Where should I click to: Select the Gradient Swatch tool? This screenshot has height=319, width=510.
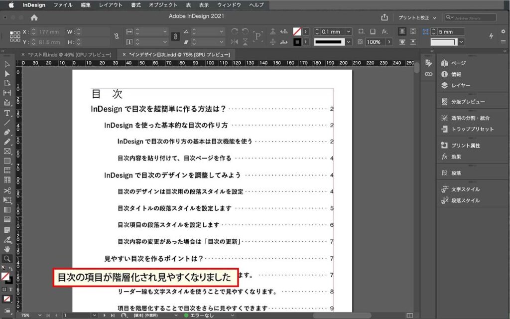click(7, 210)
